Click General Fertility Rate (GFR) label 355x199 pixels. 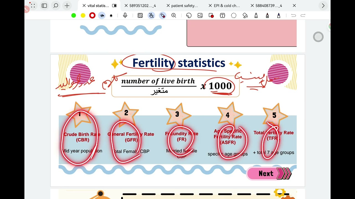click(x=131, y=137)
